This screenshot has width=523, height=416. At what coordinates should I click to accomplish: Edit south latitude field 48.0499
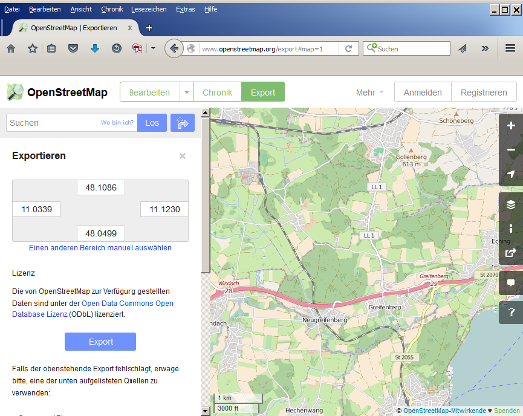(101, 233)
